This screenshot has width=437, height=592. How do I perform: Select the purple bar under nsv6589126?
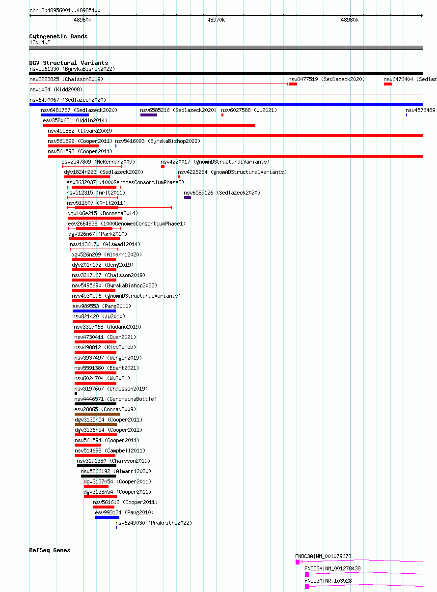[188, 197]
